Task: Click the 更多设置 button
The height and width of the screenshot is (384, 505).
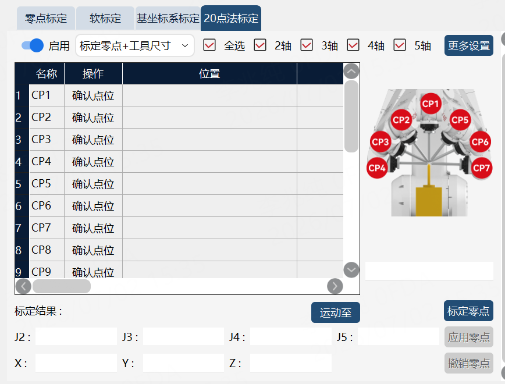Action: coord(468,45)
